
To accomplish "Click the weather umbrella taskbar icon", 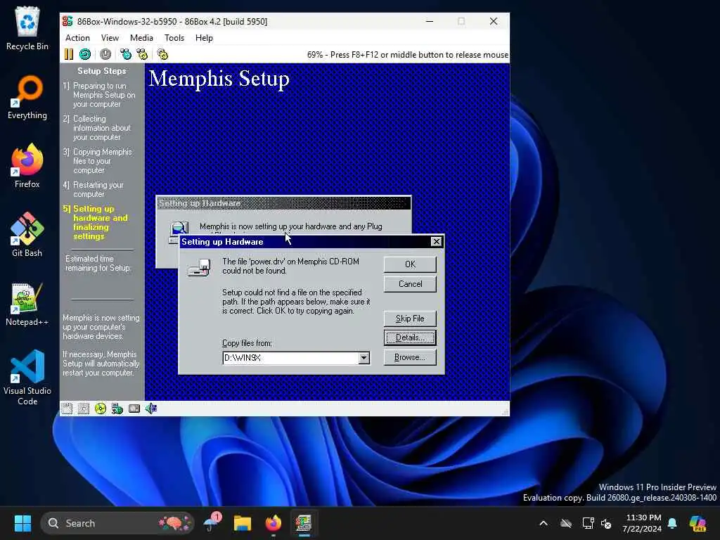I will pos(212,523).
